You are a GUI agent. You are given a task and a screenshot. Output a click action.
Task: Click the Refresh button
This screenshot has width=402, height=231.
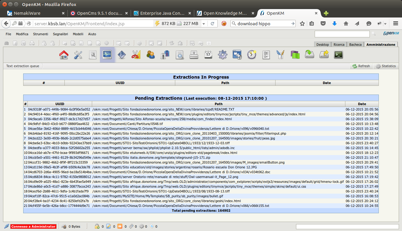361,66
